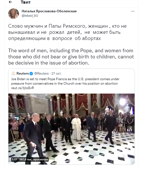Click the Russian tweet text about абортах
The width and height of the screenshot is (143, 169).
[x=67, y=32]
